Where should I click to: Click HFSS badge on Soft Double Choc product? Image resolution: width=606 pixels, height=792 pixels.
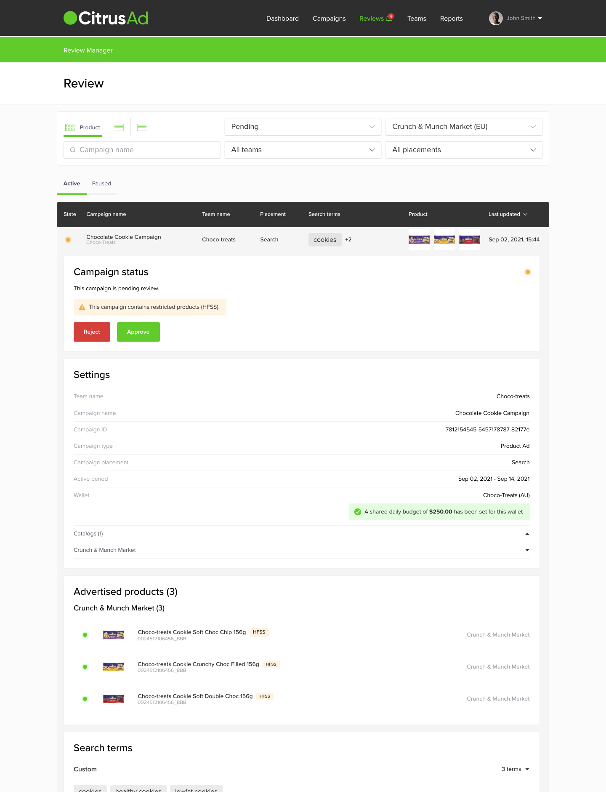click(265, 696)
